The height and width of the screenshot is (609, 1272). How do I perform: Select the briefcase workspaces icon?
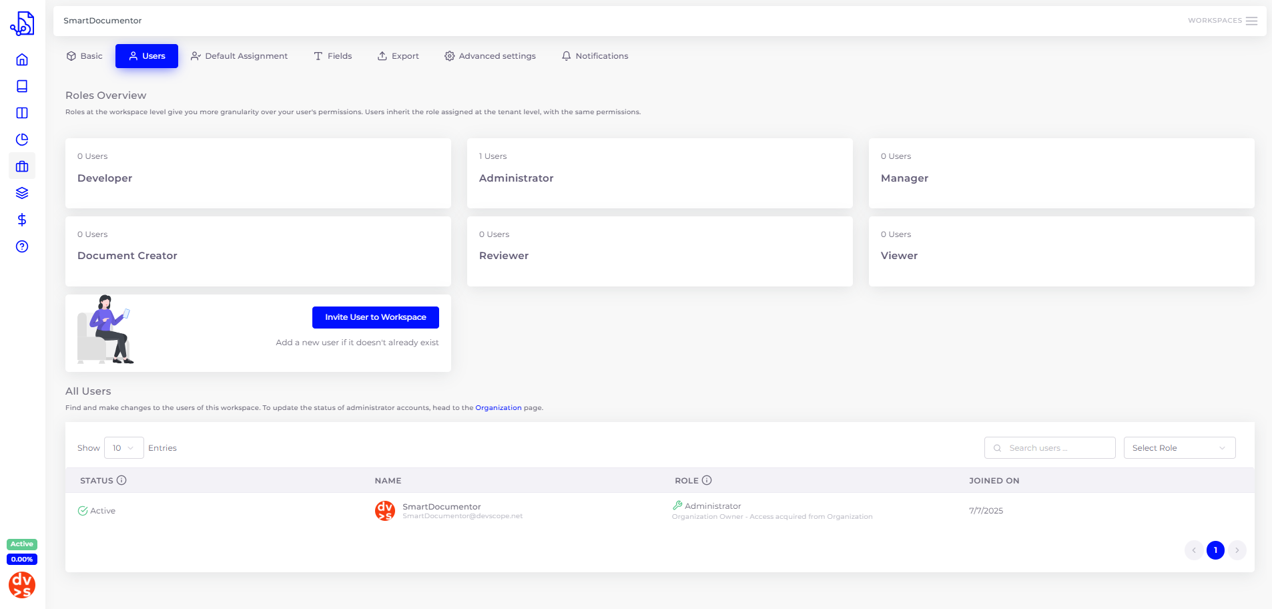pyautogui.click(x=22, y=166)
